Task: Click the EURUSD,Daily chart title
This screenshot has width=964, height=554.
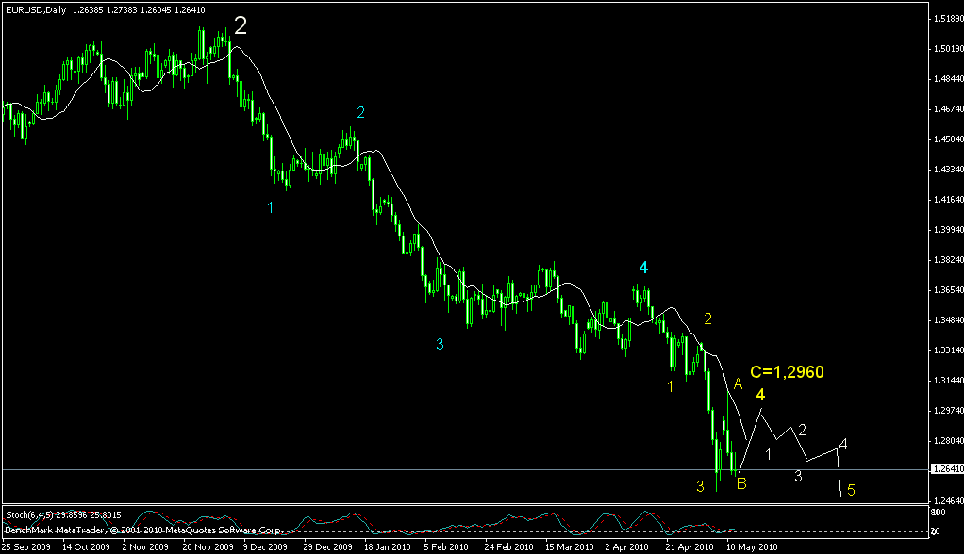Action: point(36,9)
